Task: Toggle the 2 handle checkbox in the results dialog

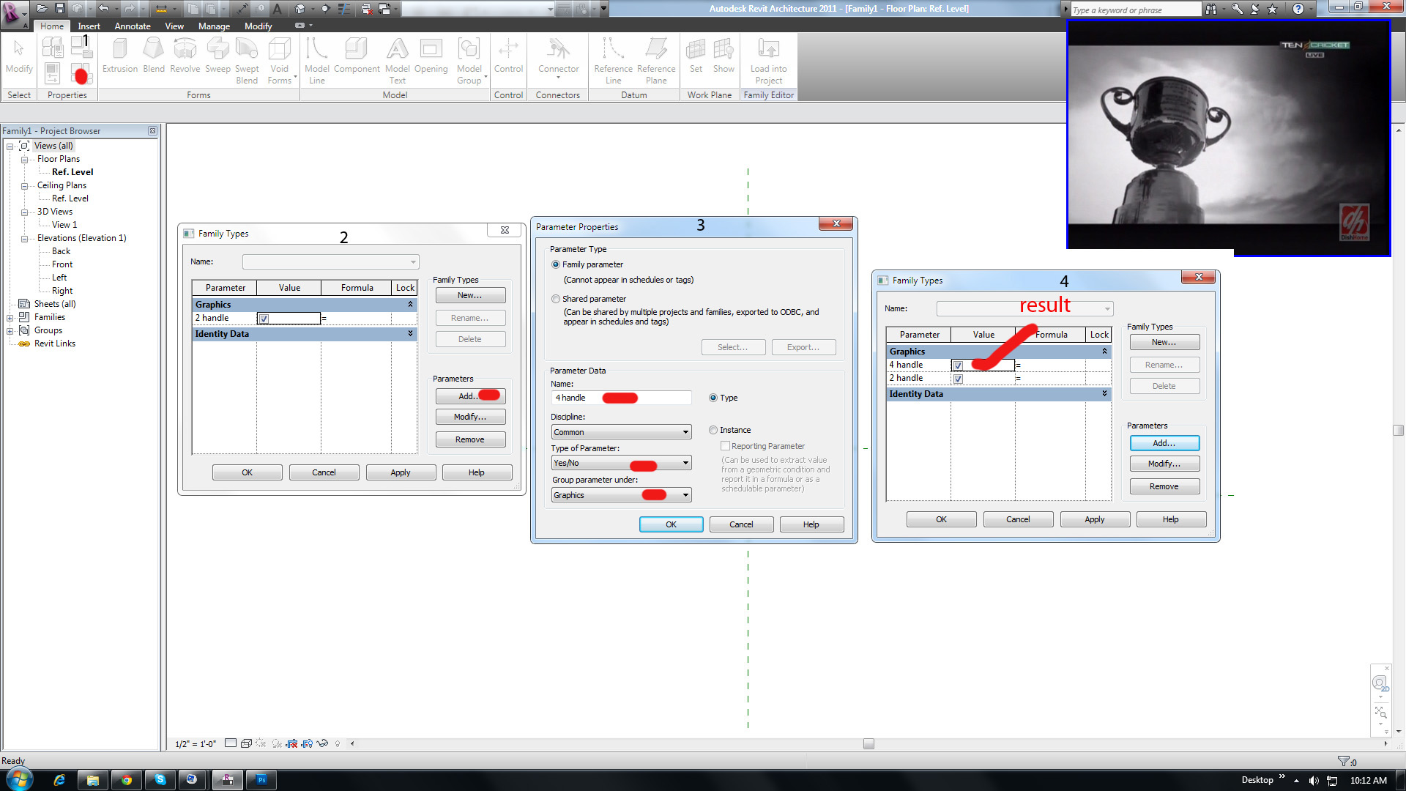Action: coord(958,379)
